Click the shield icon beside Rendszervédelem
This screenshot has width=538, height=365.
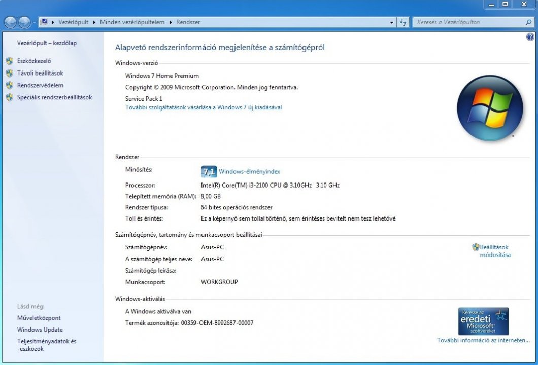pos(10,85)
